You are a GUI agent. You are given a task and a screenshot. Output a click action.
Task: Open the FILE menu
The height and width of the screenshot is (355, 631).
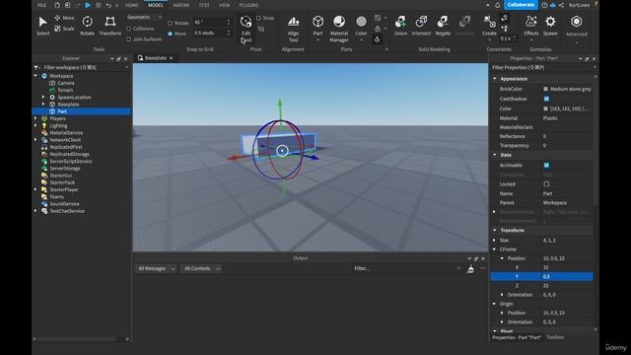[x=41, y=5]
